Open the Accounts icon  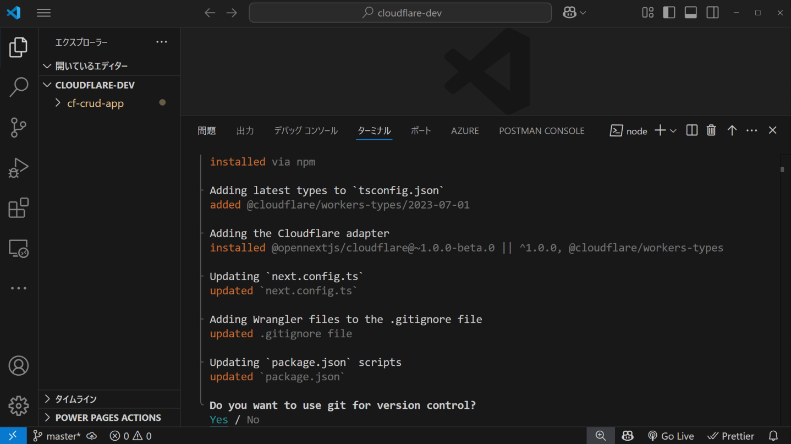pos(19,366)
